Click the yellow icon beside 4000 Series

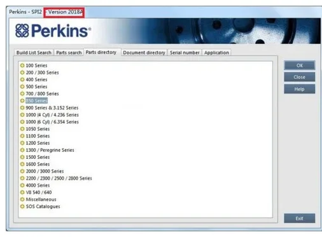pyautogui.click(x=22, y=186)
